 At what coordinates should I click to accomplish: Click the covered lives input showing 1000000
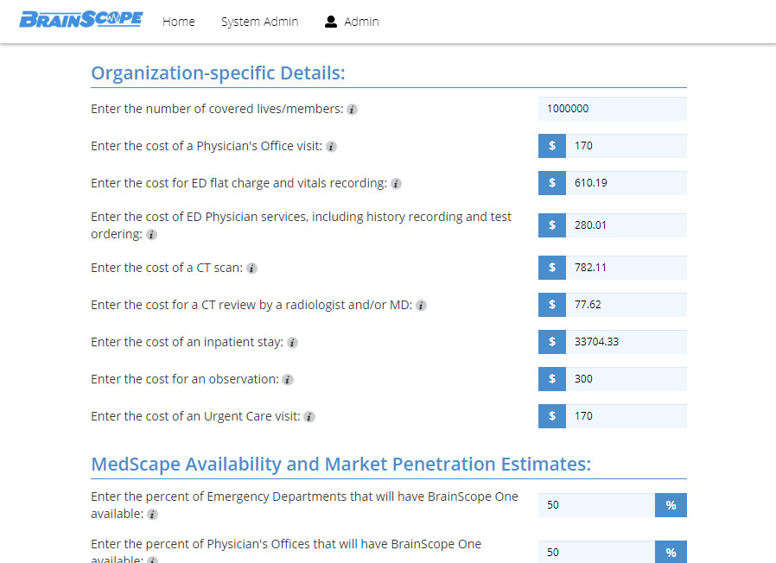pos(612,109)
